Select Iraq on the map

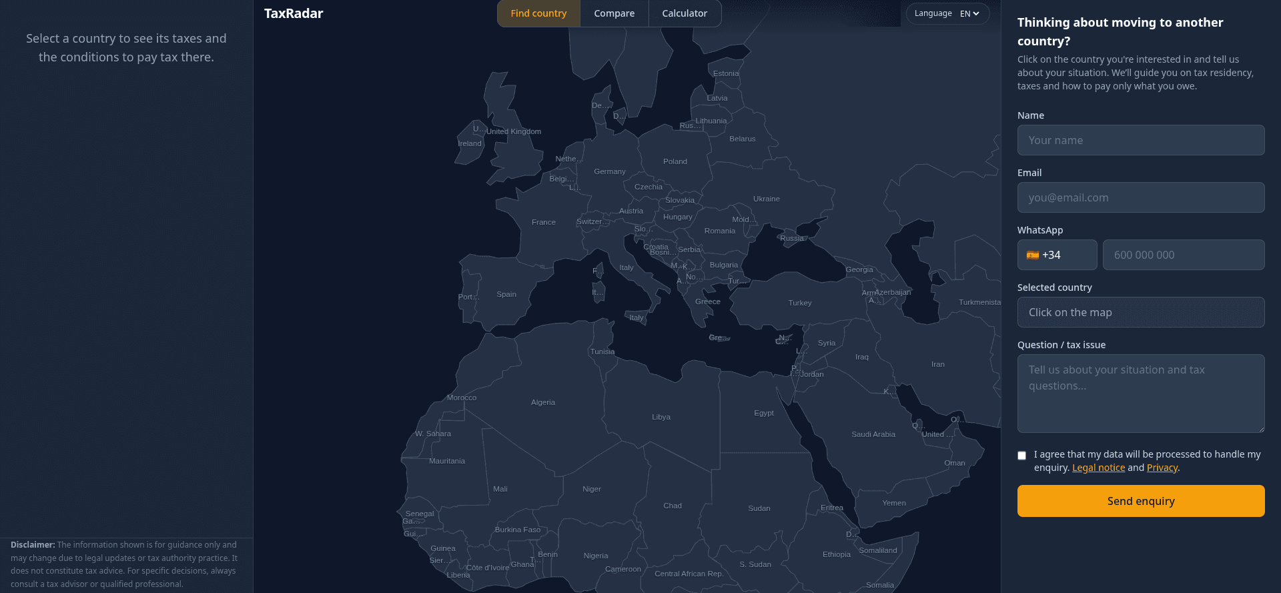coord(862,357)
